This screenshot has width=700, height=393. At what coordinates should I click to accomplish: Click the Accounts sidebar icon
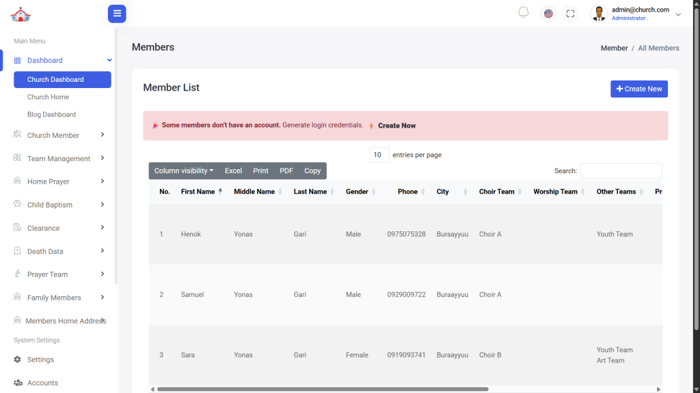pos(18,383)
